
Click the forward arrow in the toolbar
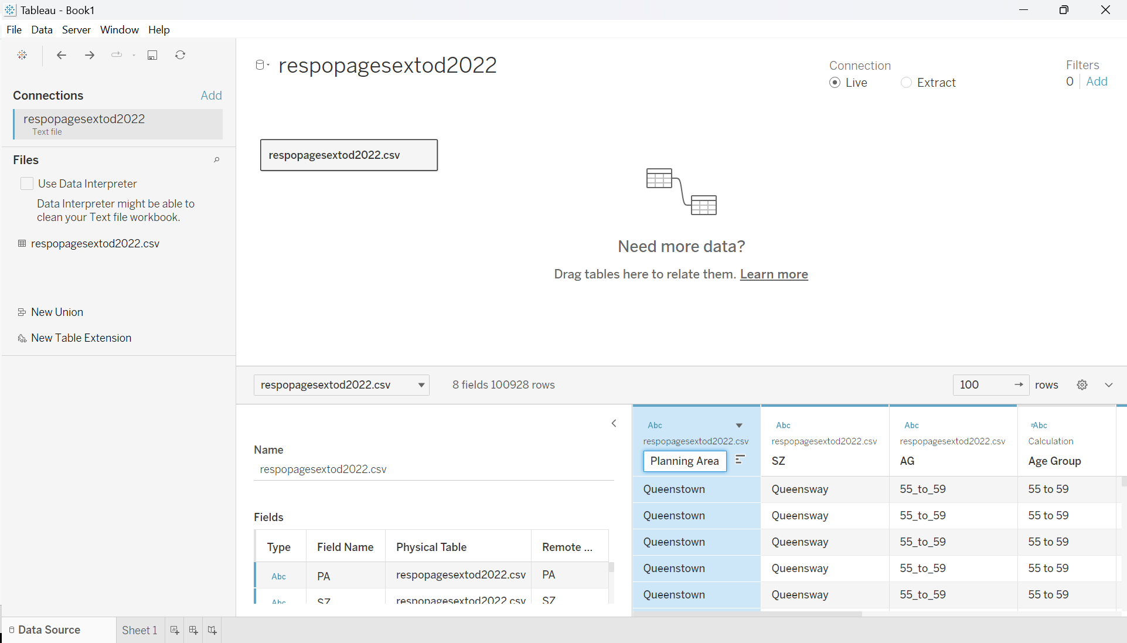point(90,55)
